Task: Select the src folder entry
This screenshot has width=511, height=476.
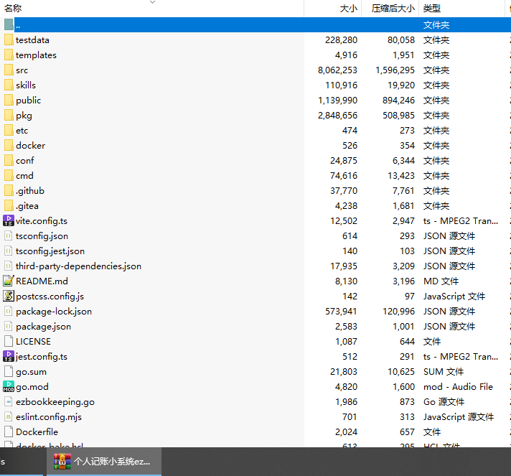Action: point(22,70)
